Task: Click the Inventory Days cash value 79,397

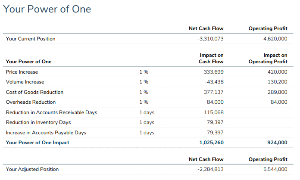Action: point(215,122)
